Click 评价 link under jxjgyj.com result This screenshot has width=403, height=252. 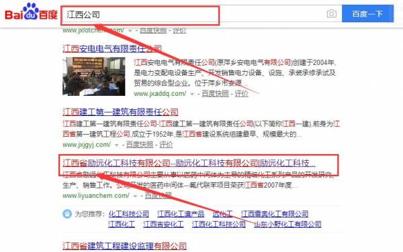coord(166,145)
